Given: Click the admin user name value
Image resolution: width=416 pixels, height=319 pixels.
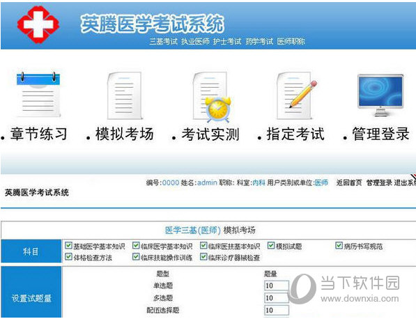Looking at the screenshot, I should tap(207, 182).
